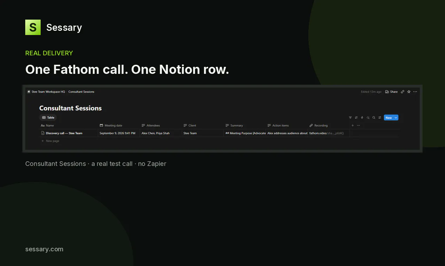Open the Stee Team Workspace HQ breadcrumb
The width and height of the screenshot is (445, 266).
tap(48, 92)
